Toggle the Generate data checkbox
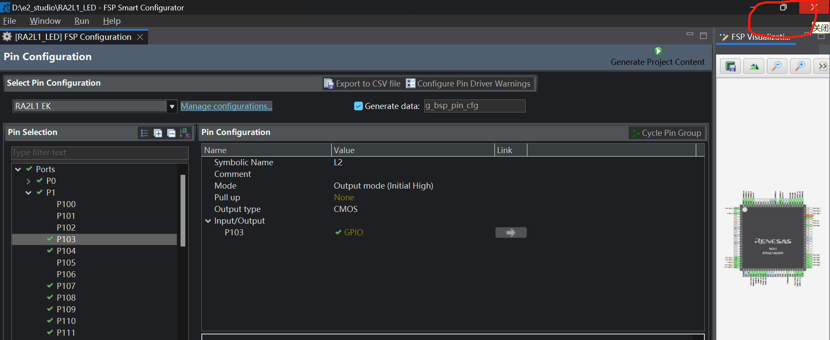Screen dimensions: 830x340 (358, 106)
